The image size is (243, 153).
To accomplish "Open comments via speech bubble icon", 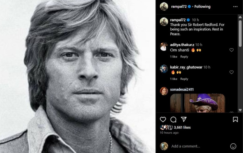I will click(173, 119).
